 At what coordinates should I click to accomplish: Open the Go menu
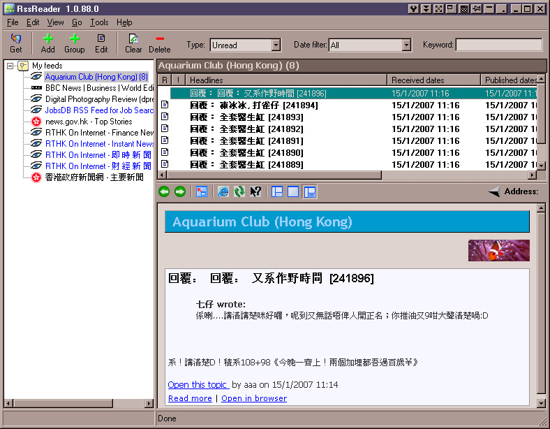(77, 22)
